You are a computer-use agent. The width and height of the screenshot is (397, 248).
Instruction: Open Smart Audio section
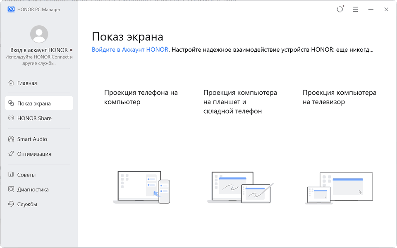[x=39, y=139]
